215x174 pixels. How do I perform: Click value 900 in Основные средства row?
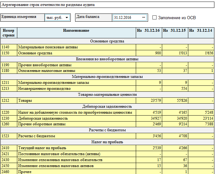149,53
